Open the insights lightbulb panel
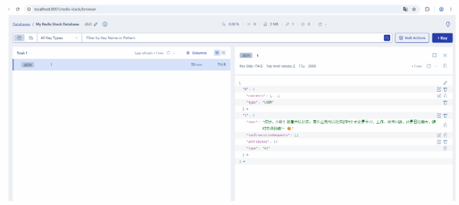Image resolution: width=459 pixels, height=205 pixels. click(448, 25)
